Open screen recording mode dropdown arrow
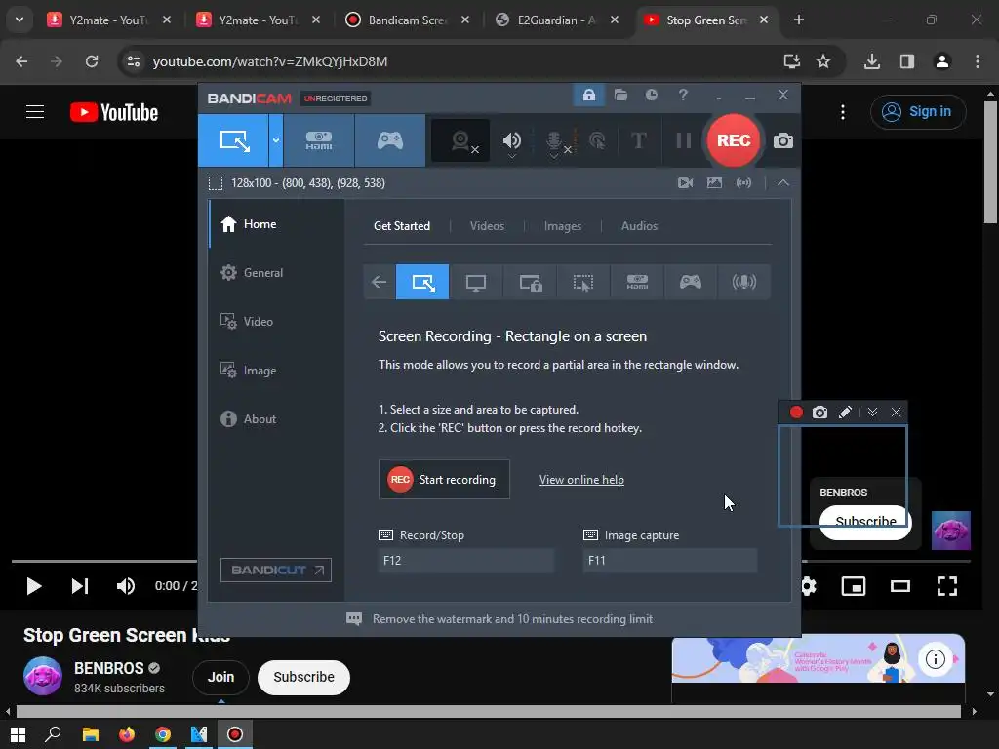 [x=276, y=140]
